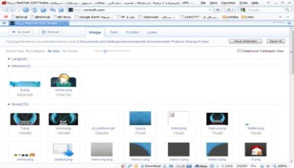Viewport: 294px width, 168px height.
Task: Open the LinkBar bookmarks folder
Action: (x=230, y=17)
